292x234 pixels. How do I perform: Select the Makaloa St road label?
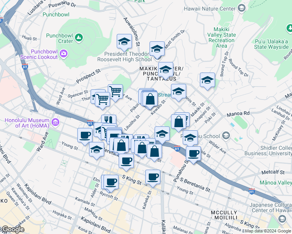pyautogui.click(x=93, y=214)
